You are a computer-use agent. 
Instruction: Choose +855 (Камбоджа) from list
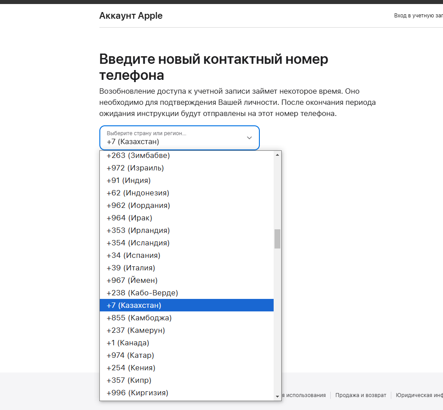[x=186, y=318]
